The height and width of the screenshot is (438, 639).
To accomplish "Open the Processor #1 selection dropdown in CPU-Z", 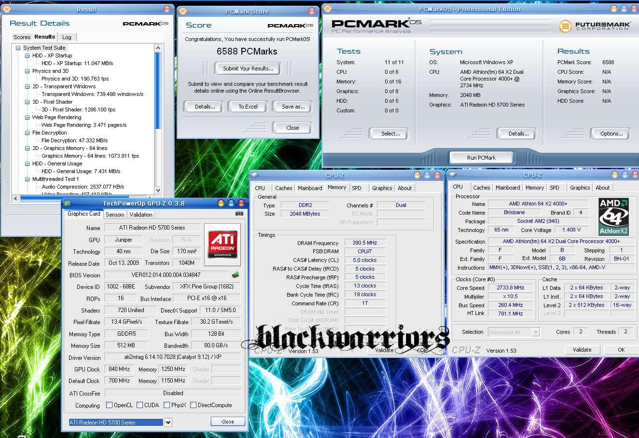I will pos(536,332).
